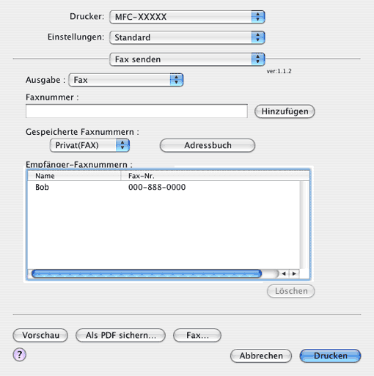Expand the Fax senden panel selector
The image size is (374, 376).
(x=187, y=59)
